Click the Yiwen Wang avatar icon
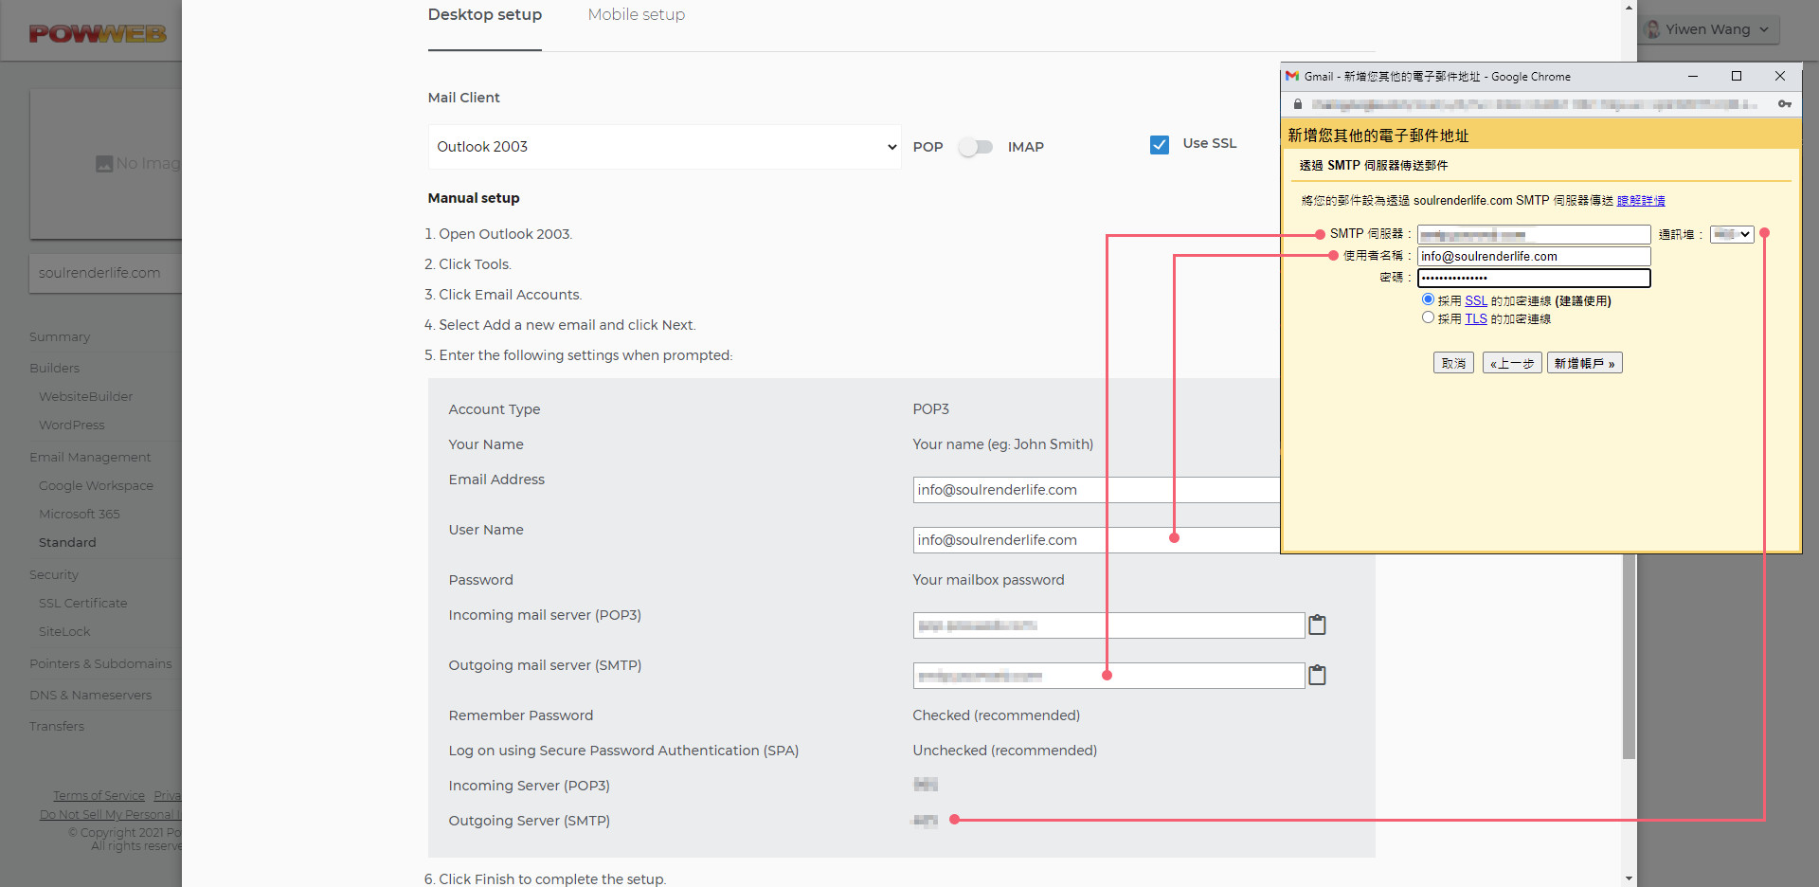Image resolution: width=1819 pixels, height=887 pixels. pyautogui.click(x=1653, y=29)
